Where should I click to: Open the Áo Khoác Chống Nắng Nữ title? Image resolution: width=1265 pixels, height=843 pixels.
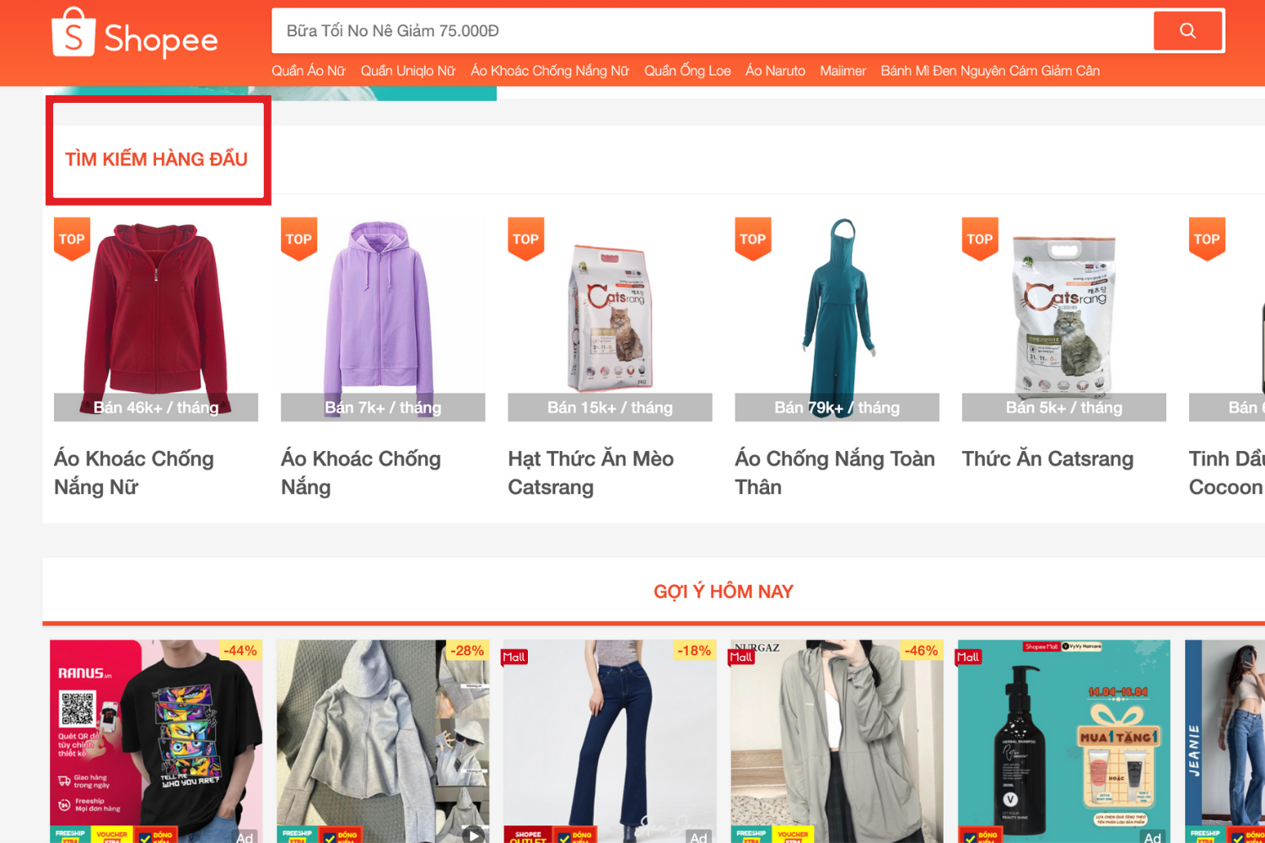point(134,473)
